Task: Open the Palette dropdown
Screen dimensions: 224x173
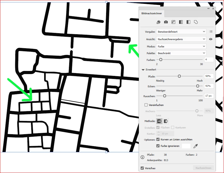Action: click(x=181, y=53)
